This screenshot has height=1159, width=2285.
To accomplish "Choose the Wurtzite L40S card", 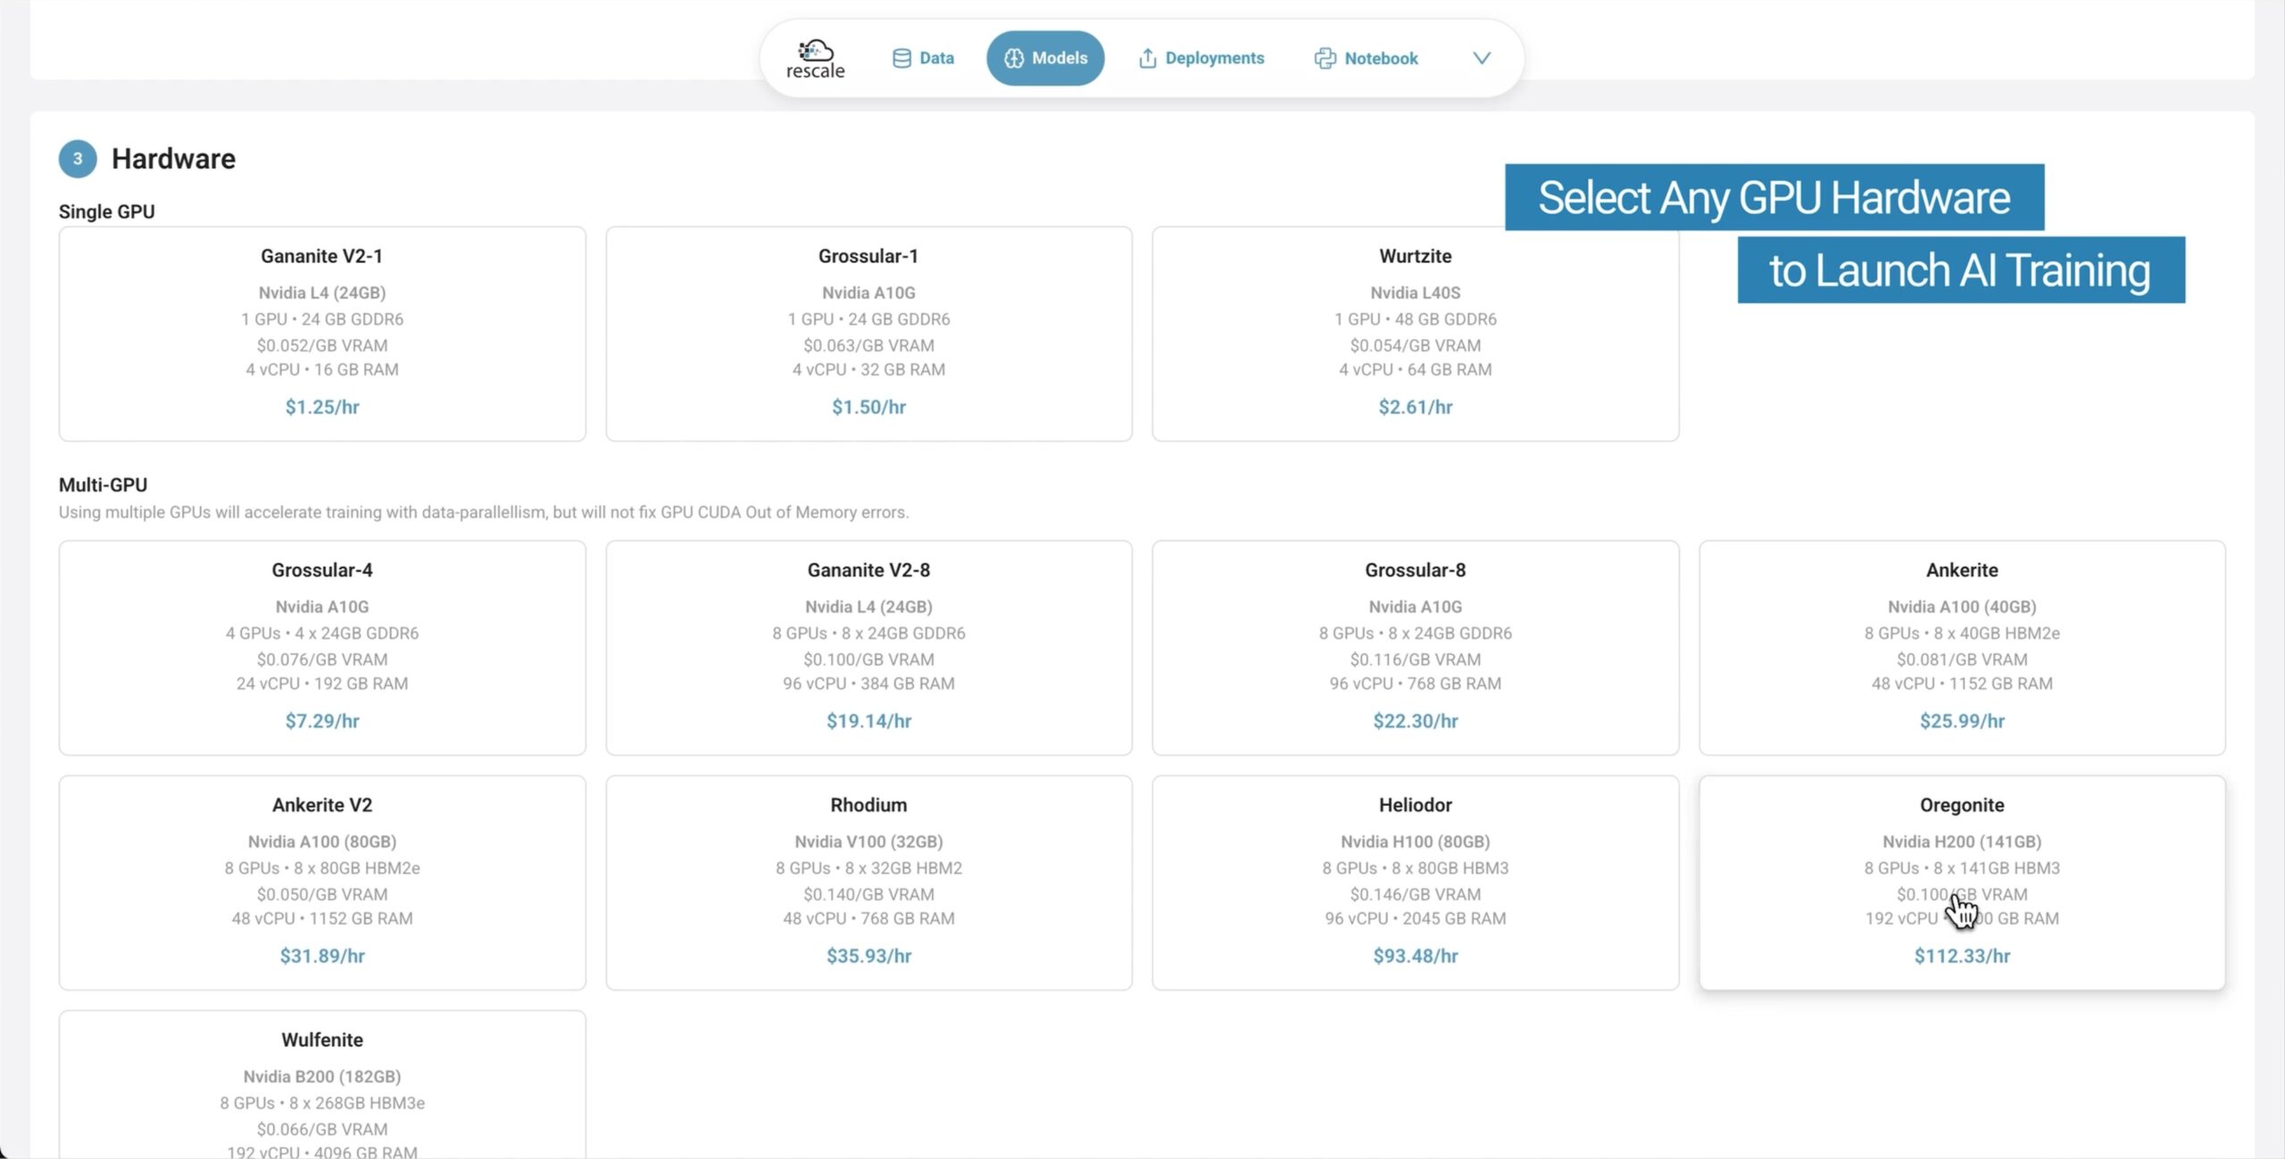I will (1416, 334).
